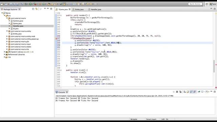
Task: Select Entity.java in Package Explorer tree
Action: (x=17, y=34)
